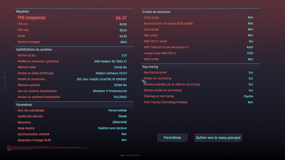Click the AMD FSR 2.1 activé Oui value
285x160 pixels.
251,41
